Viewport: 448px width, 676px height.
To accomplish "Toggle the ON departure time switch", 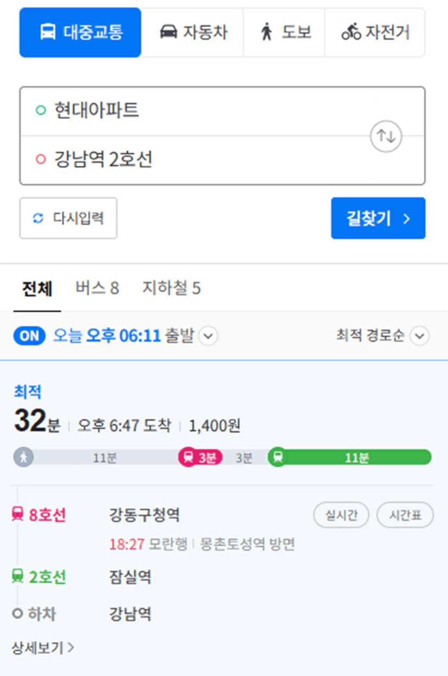I will pos(30,336).
